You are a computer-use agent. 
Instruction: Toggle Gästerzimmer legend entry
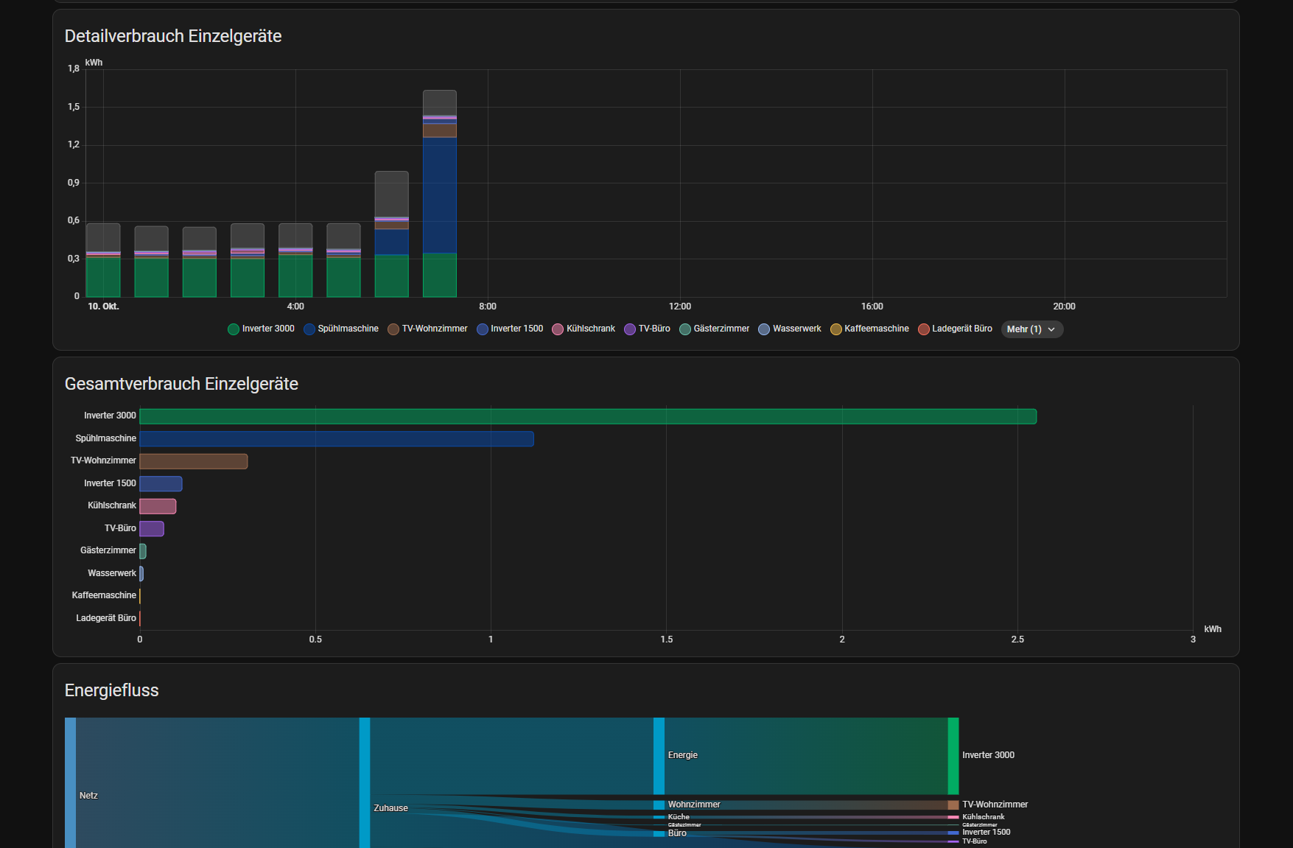714,329
